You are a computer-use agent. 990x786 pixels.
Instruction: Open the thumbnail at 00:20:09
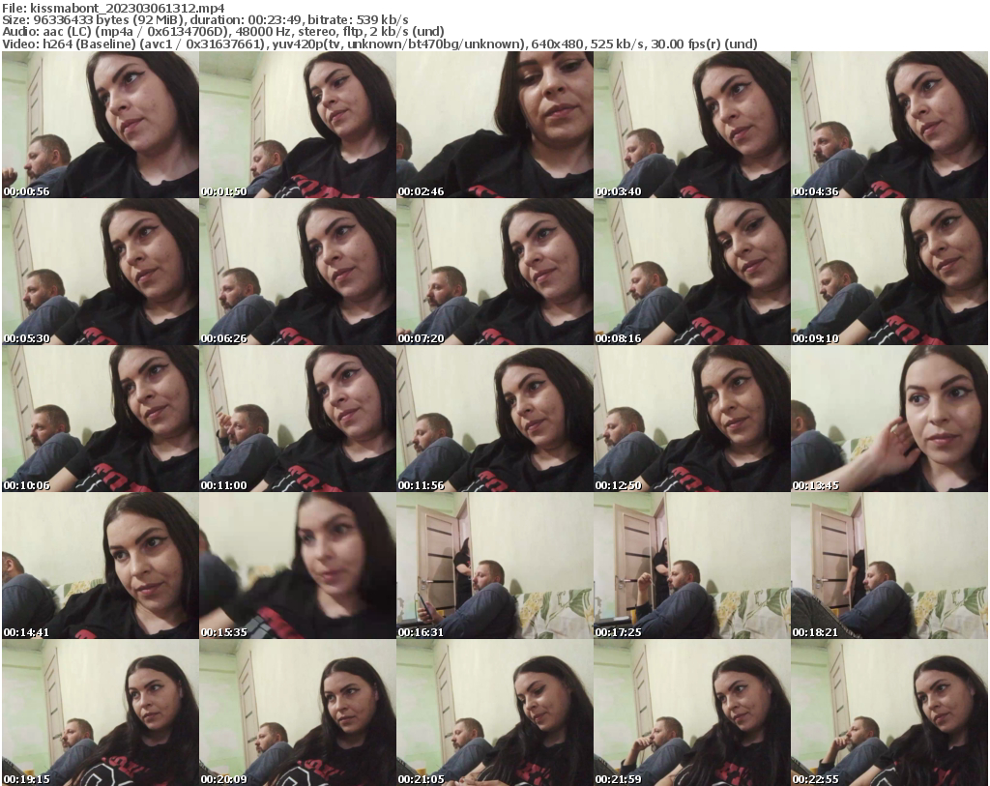[x=297, y=711]
